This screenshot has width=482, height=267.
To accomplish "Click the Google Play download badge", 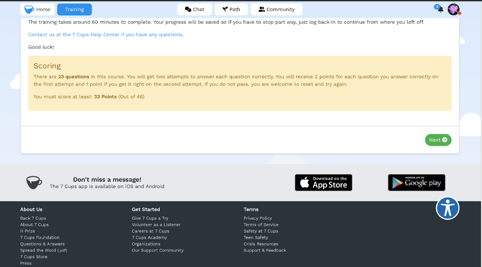I will 417,183.
